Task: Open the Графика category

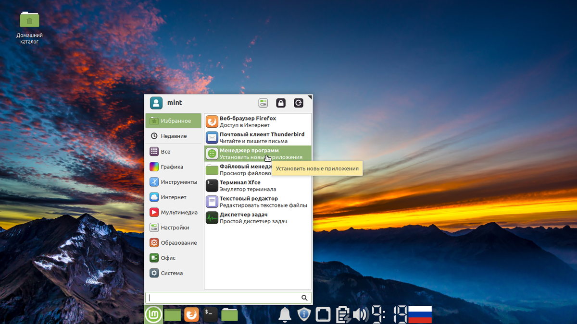Action: coord(174,167)
